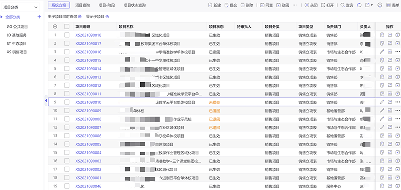Open project link XS2021090006
This screenshot has width=401, height=190.
(88, 136)
